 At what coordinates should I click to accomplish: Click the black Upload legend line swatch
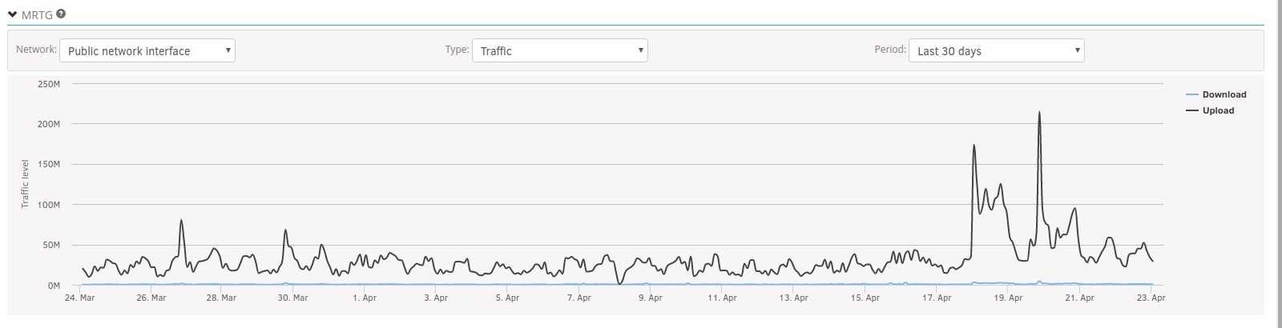click(1192, 110)
